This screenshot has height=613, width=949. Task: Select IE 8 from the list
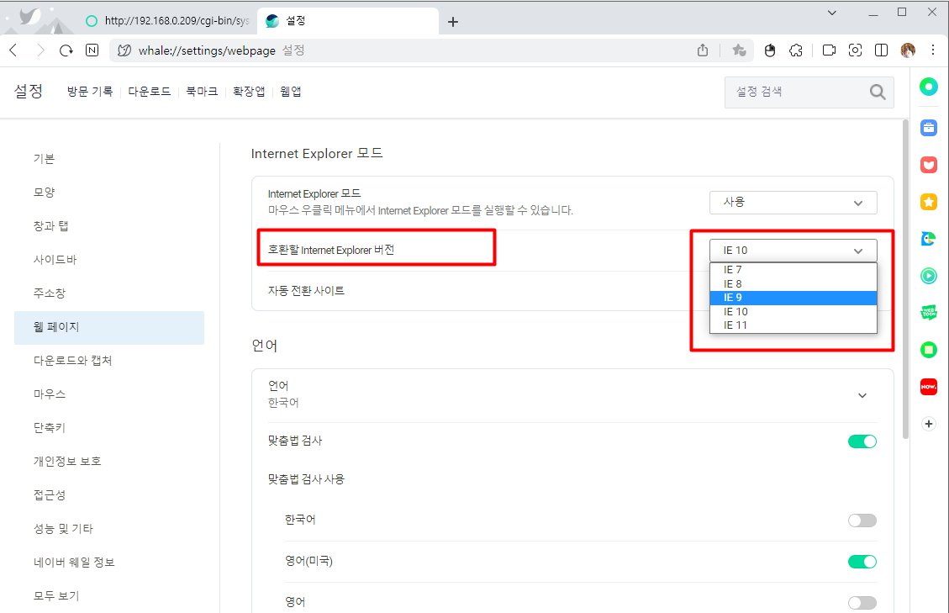[x=793, y=283]
